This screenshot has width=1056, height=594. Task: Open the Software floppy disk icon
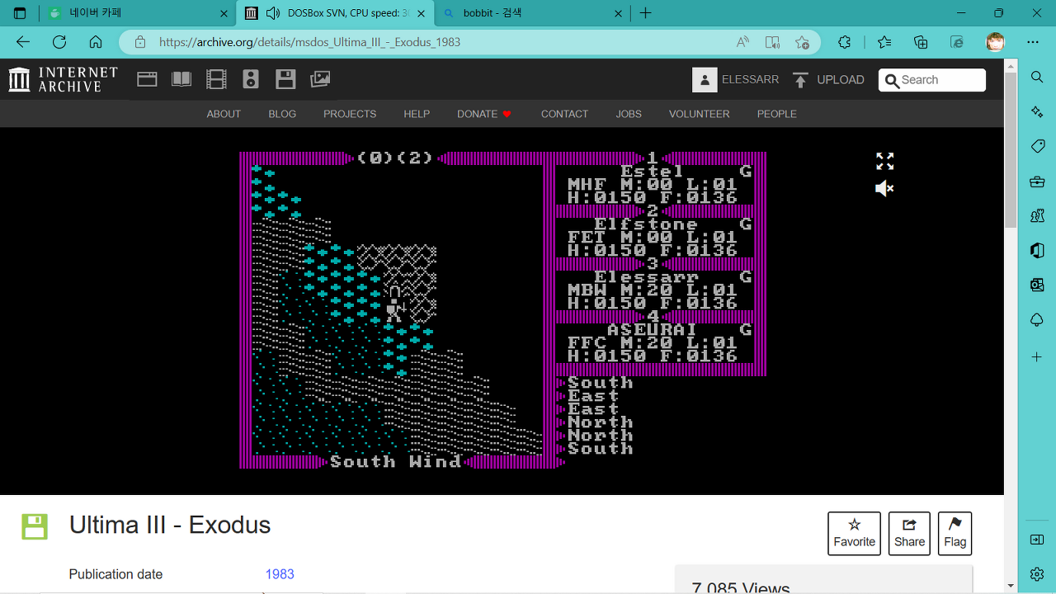(x=285, y=79)
